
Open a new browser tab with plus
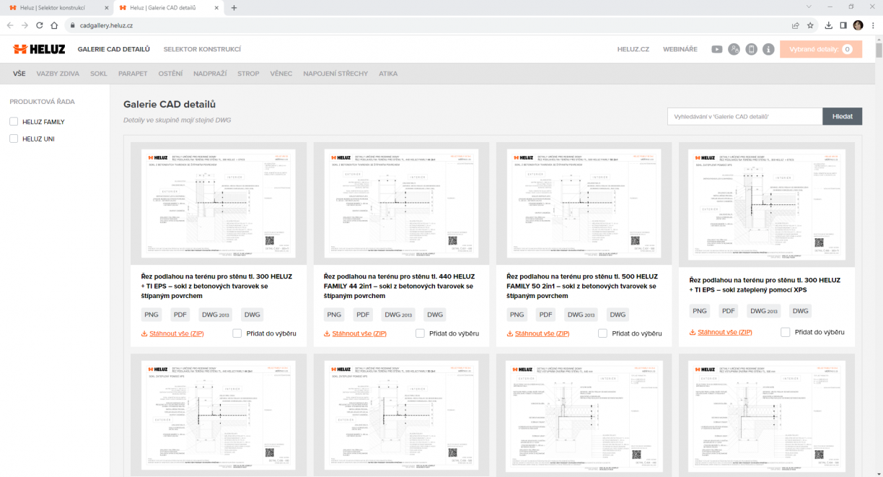(234, 7)
